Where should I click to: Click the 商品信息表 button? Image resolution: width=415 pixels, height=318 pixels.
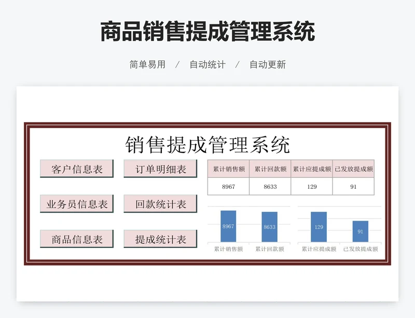(x=77, y=239)
